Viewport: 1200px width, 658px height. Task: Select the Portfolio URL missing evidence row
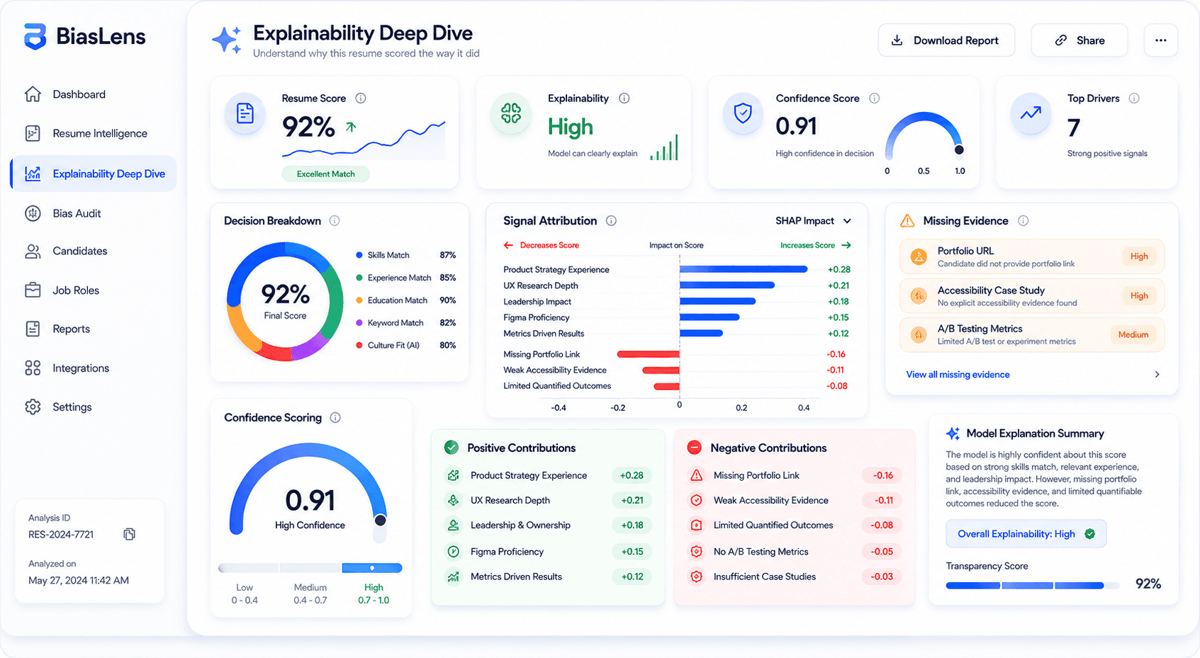point(1032,256)
